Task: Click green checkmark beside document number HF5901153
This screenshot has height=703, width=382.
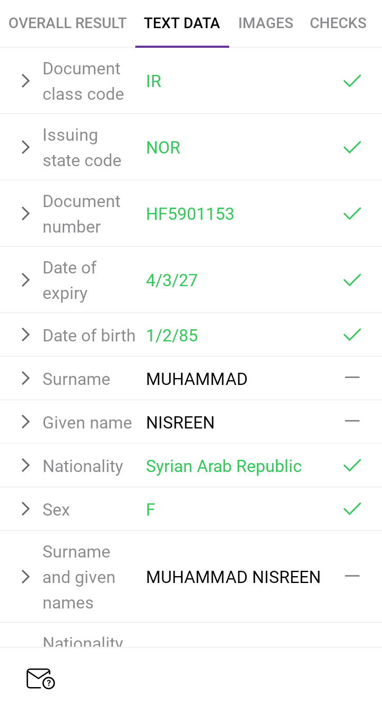Action: (x=352, y=213)
